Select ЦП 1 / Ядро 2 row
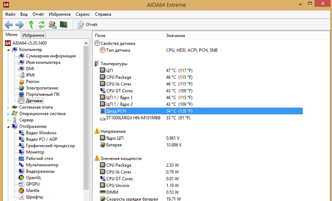This screenshot has height=201, width=332. click(198, 104)
